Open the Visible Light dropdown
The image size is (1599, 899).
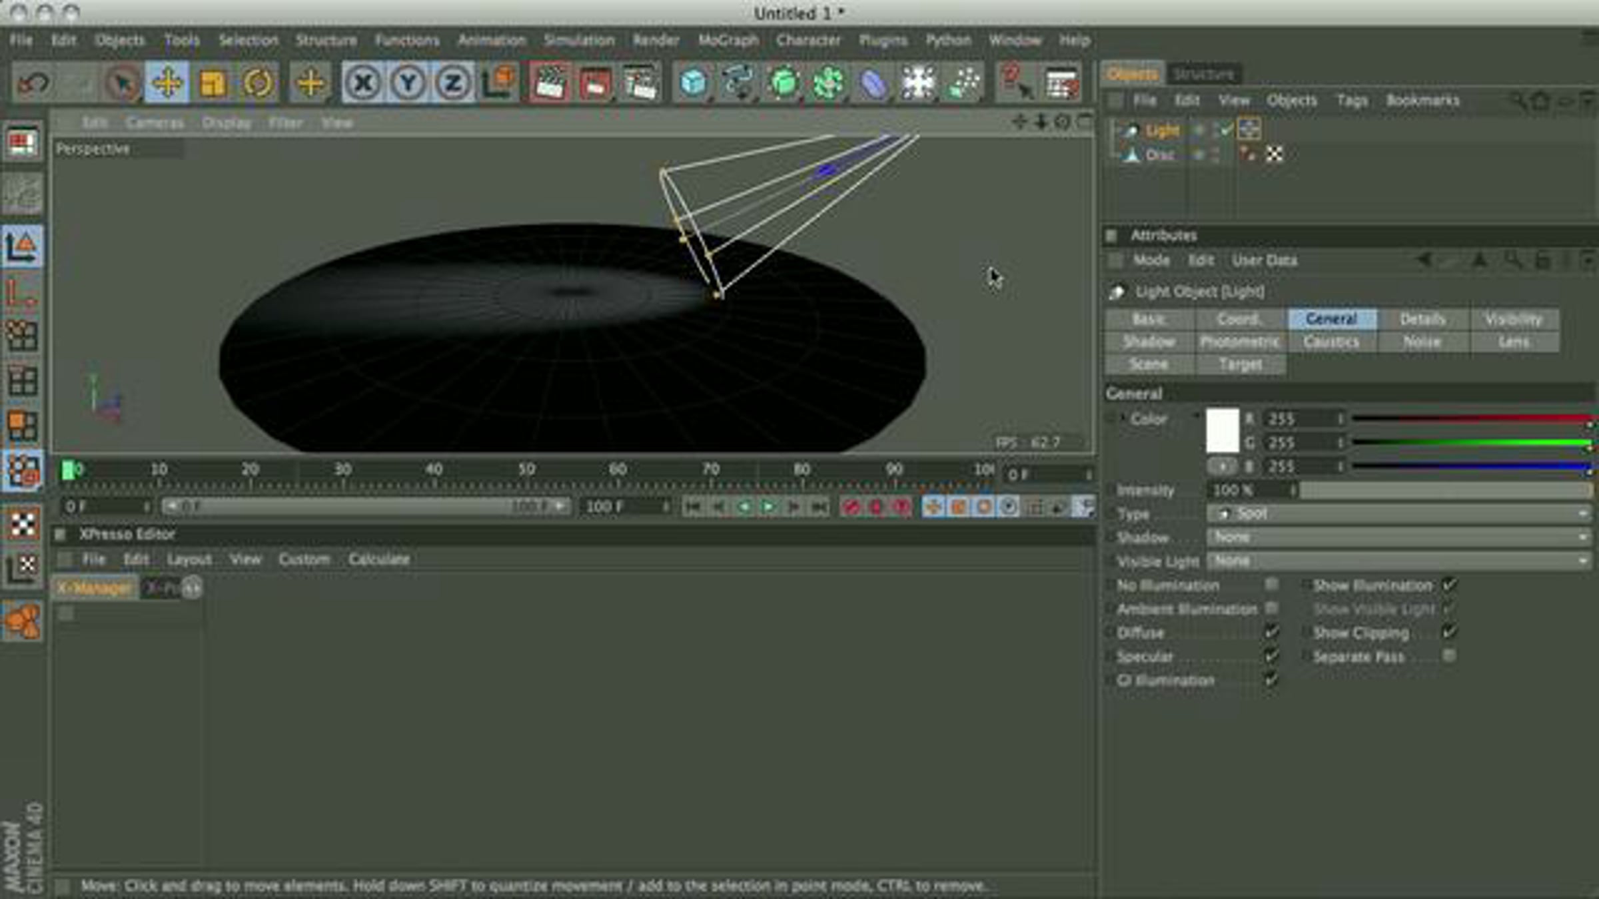[1399, 561]
